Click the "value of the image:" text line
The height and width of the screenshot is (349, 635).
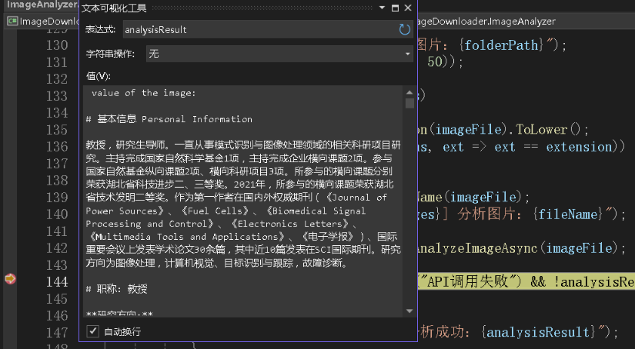tap(144, 93)
